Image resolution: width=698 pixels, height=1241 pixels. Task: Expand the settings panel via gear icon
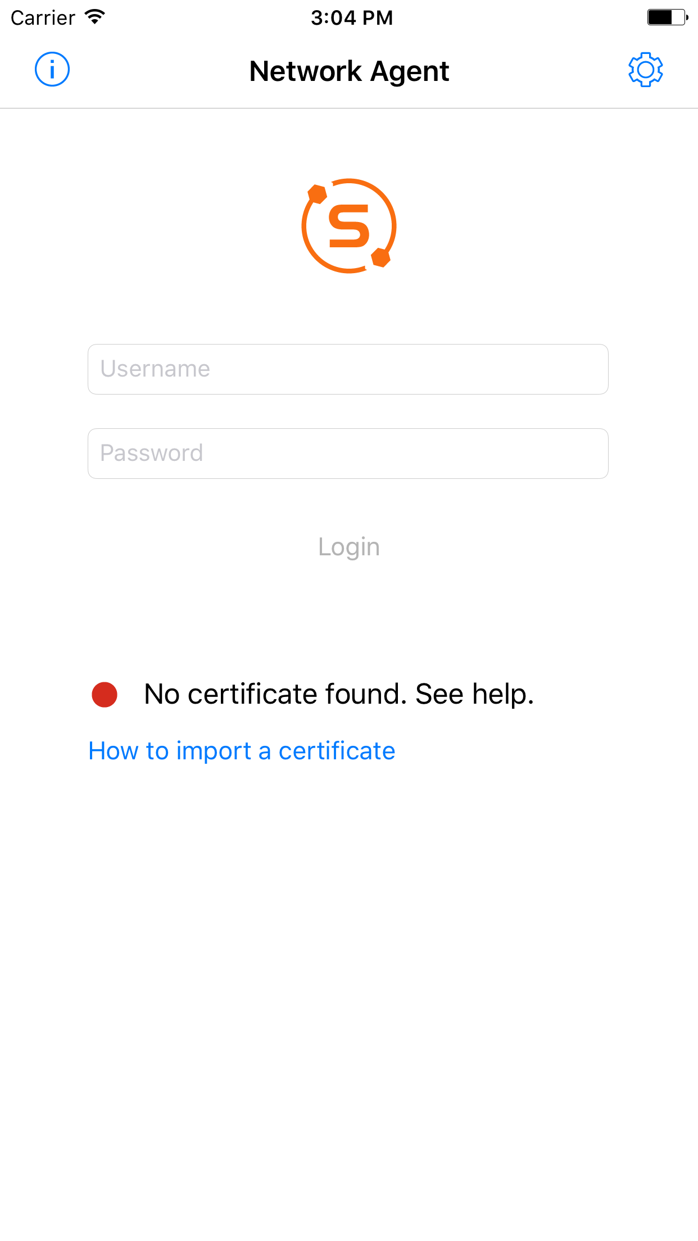pos(645,69)
